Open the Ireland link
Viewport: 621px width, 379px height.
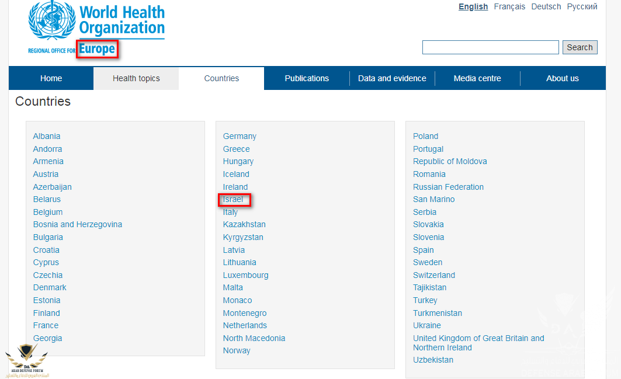coord(235,187)
